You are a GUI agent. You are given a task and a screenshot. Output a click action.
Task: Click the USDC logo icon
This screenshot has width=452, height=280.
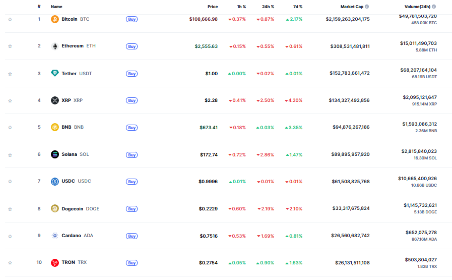click(x=55, y=181)
